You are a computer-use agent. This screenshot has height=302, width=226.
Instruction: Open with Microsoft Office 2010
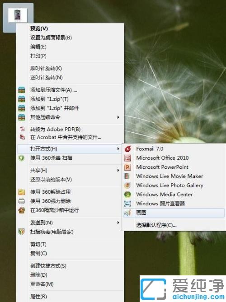point(162,158)
